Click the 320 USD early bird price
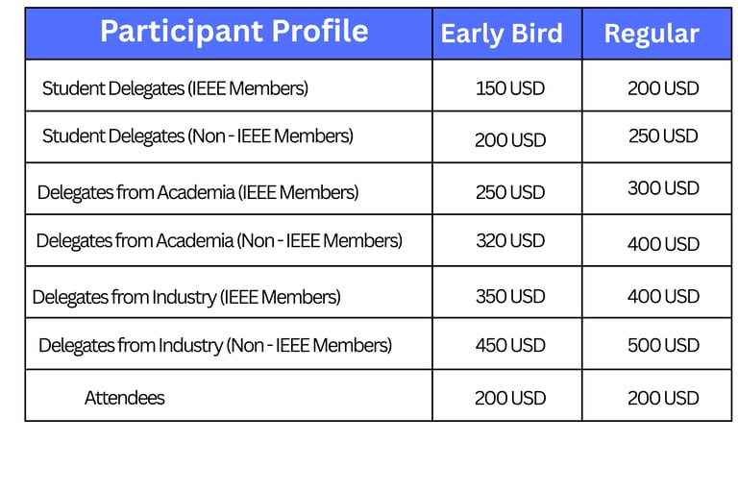The width and height of the screenshot is (738, 492). click(x=510, y=240)
